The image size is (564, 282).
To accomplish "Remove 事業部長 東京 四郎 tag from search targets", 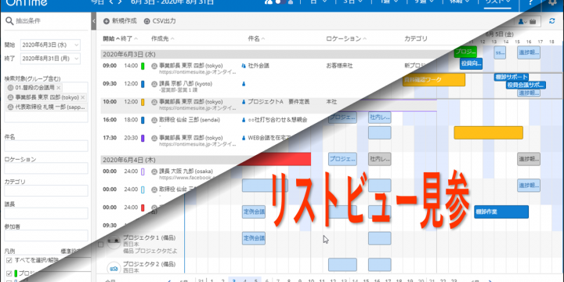I will tap(83, 97).
